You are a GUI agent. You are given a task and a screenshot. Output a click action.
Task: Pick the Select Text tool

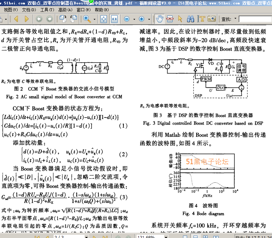coord(201,19)
